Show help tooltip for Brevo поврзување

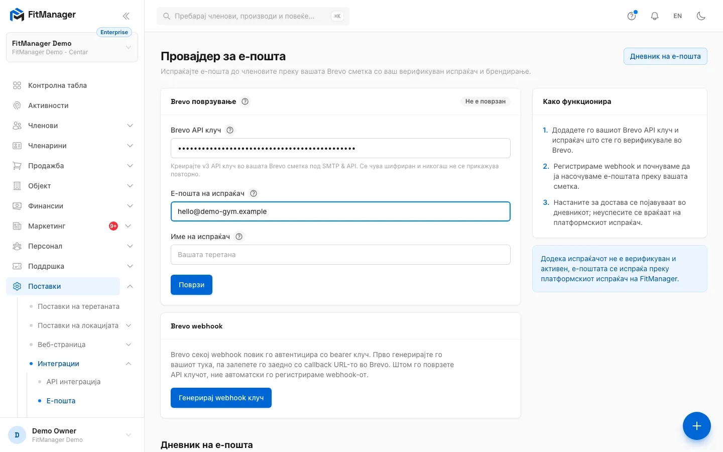click(x=245, y=101)
